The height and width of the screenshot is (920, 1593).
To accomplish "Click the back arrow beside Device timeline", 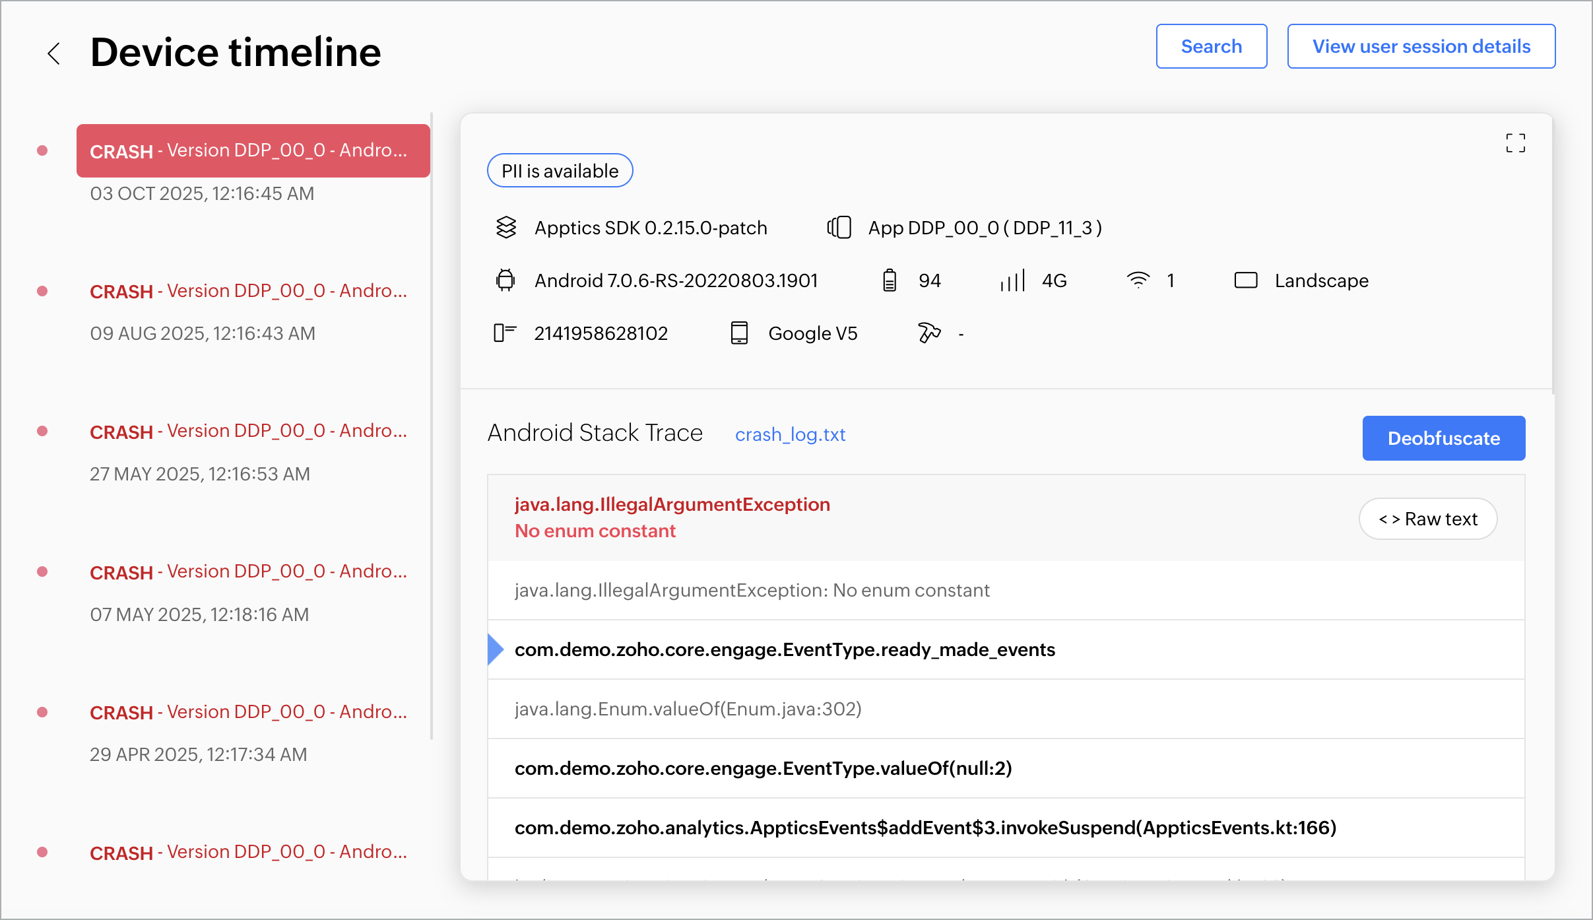I will coord(54,53).
